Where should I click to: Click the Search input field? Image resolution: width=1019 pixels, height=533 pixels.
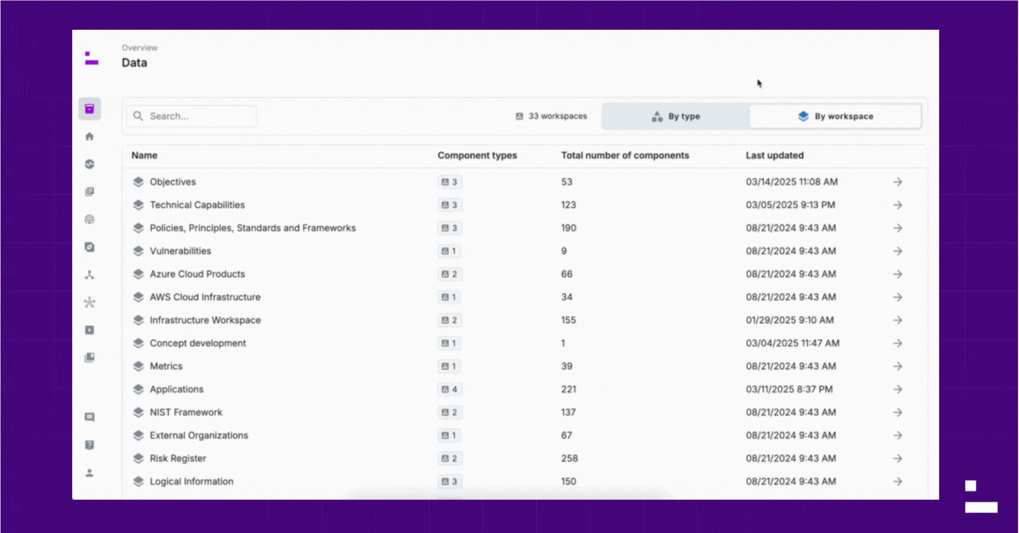[191, 116]
